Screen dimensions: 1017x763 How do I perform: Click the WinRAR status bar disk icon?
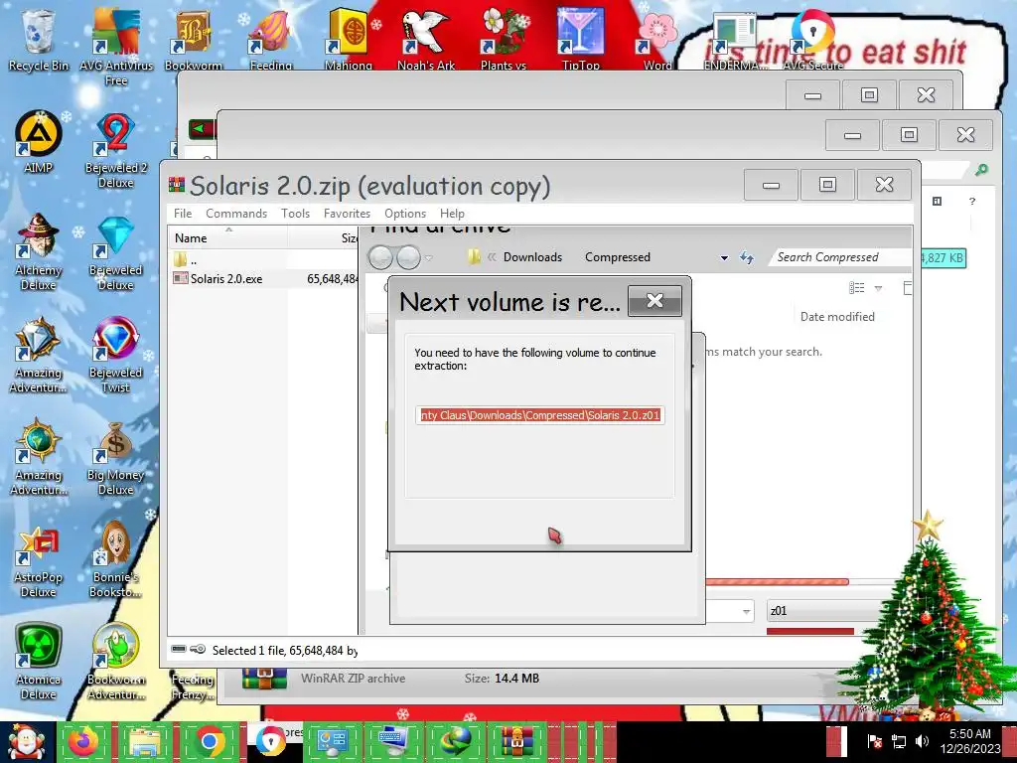tap(179, 650)
